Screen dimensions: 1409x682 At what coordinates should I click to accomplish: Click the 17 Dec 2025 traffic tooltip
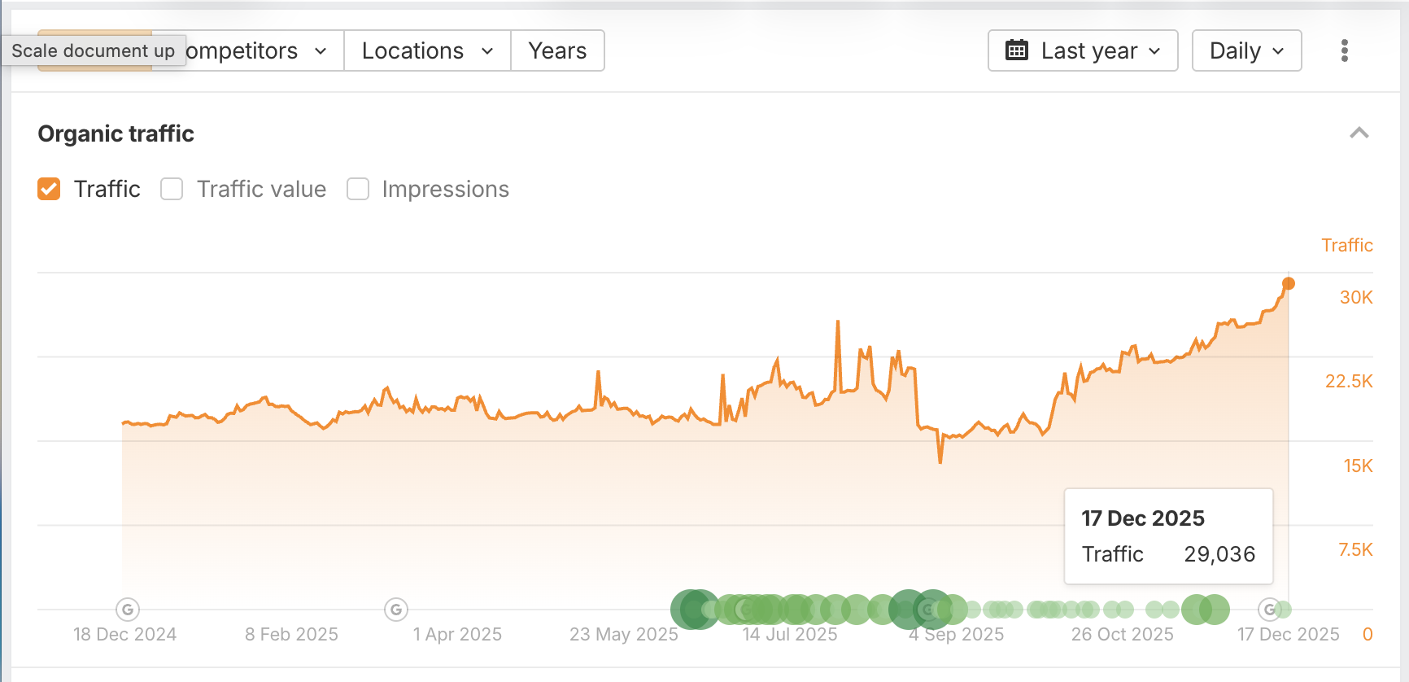(x=1168, y=536)
